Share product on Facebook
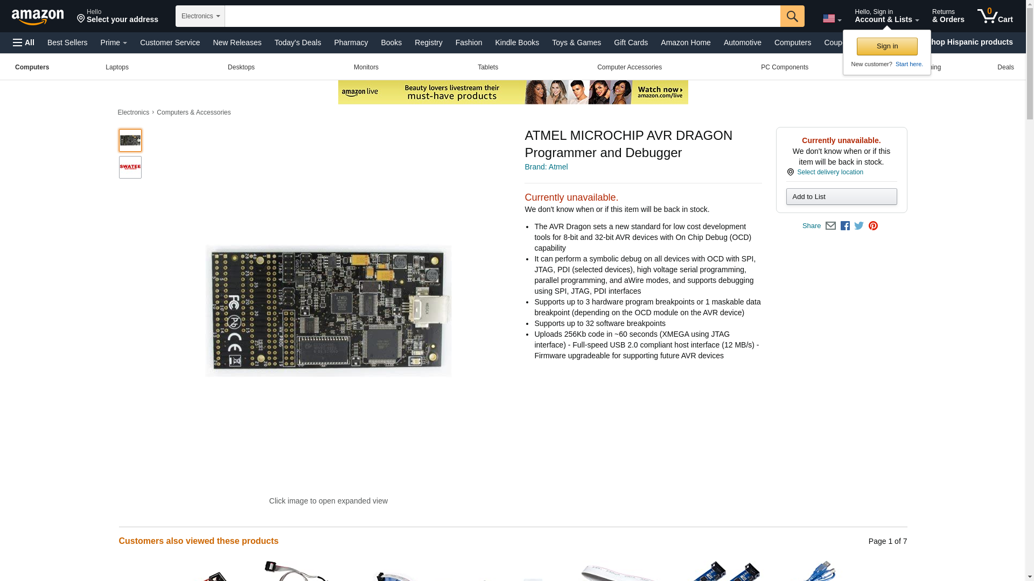Image resolution: width=1034 pixels, height=581 pixels. pos(845,226)
